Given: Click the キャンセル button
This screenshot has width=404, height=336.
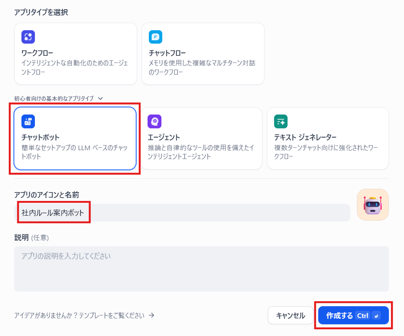Looking at the screenshot, I should pyautogui.click(x=290, y=315).
